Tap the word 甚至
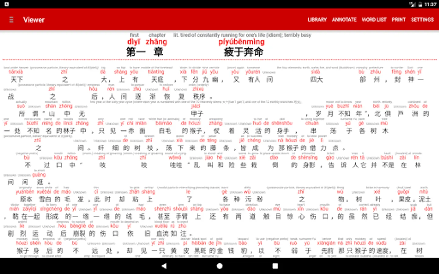 click(163, 216)
